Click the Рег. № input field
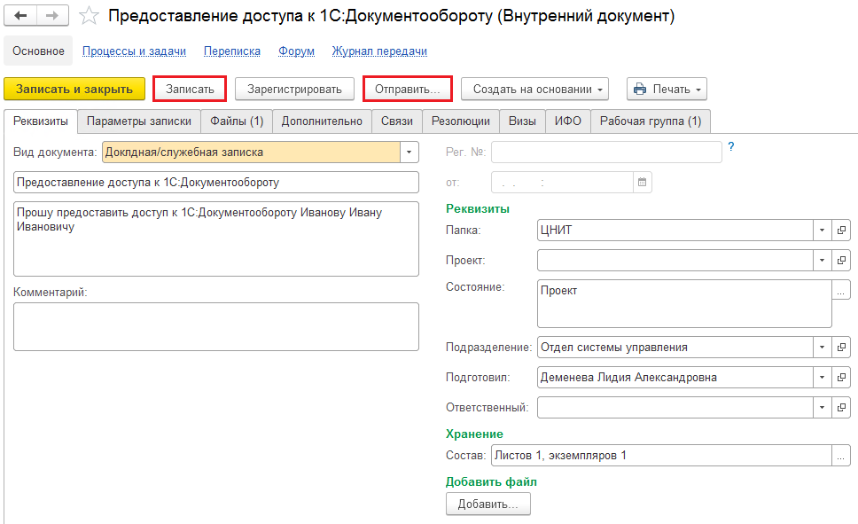Image resolution: width=858 pixels, height=524 pixels. point(606,153)
